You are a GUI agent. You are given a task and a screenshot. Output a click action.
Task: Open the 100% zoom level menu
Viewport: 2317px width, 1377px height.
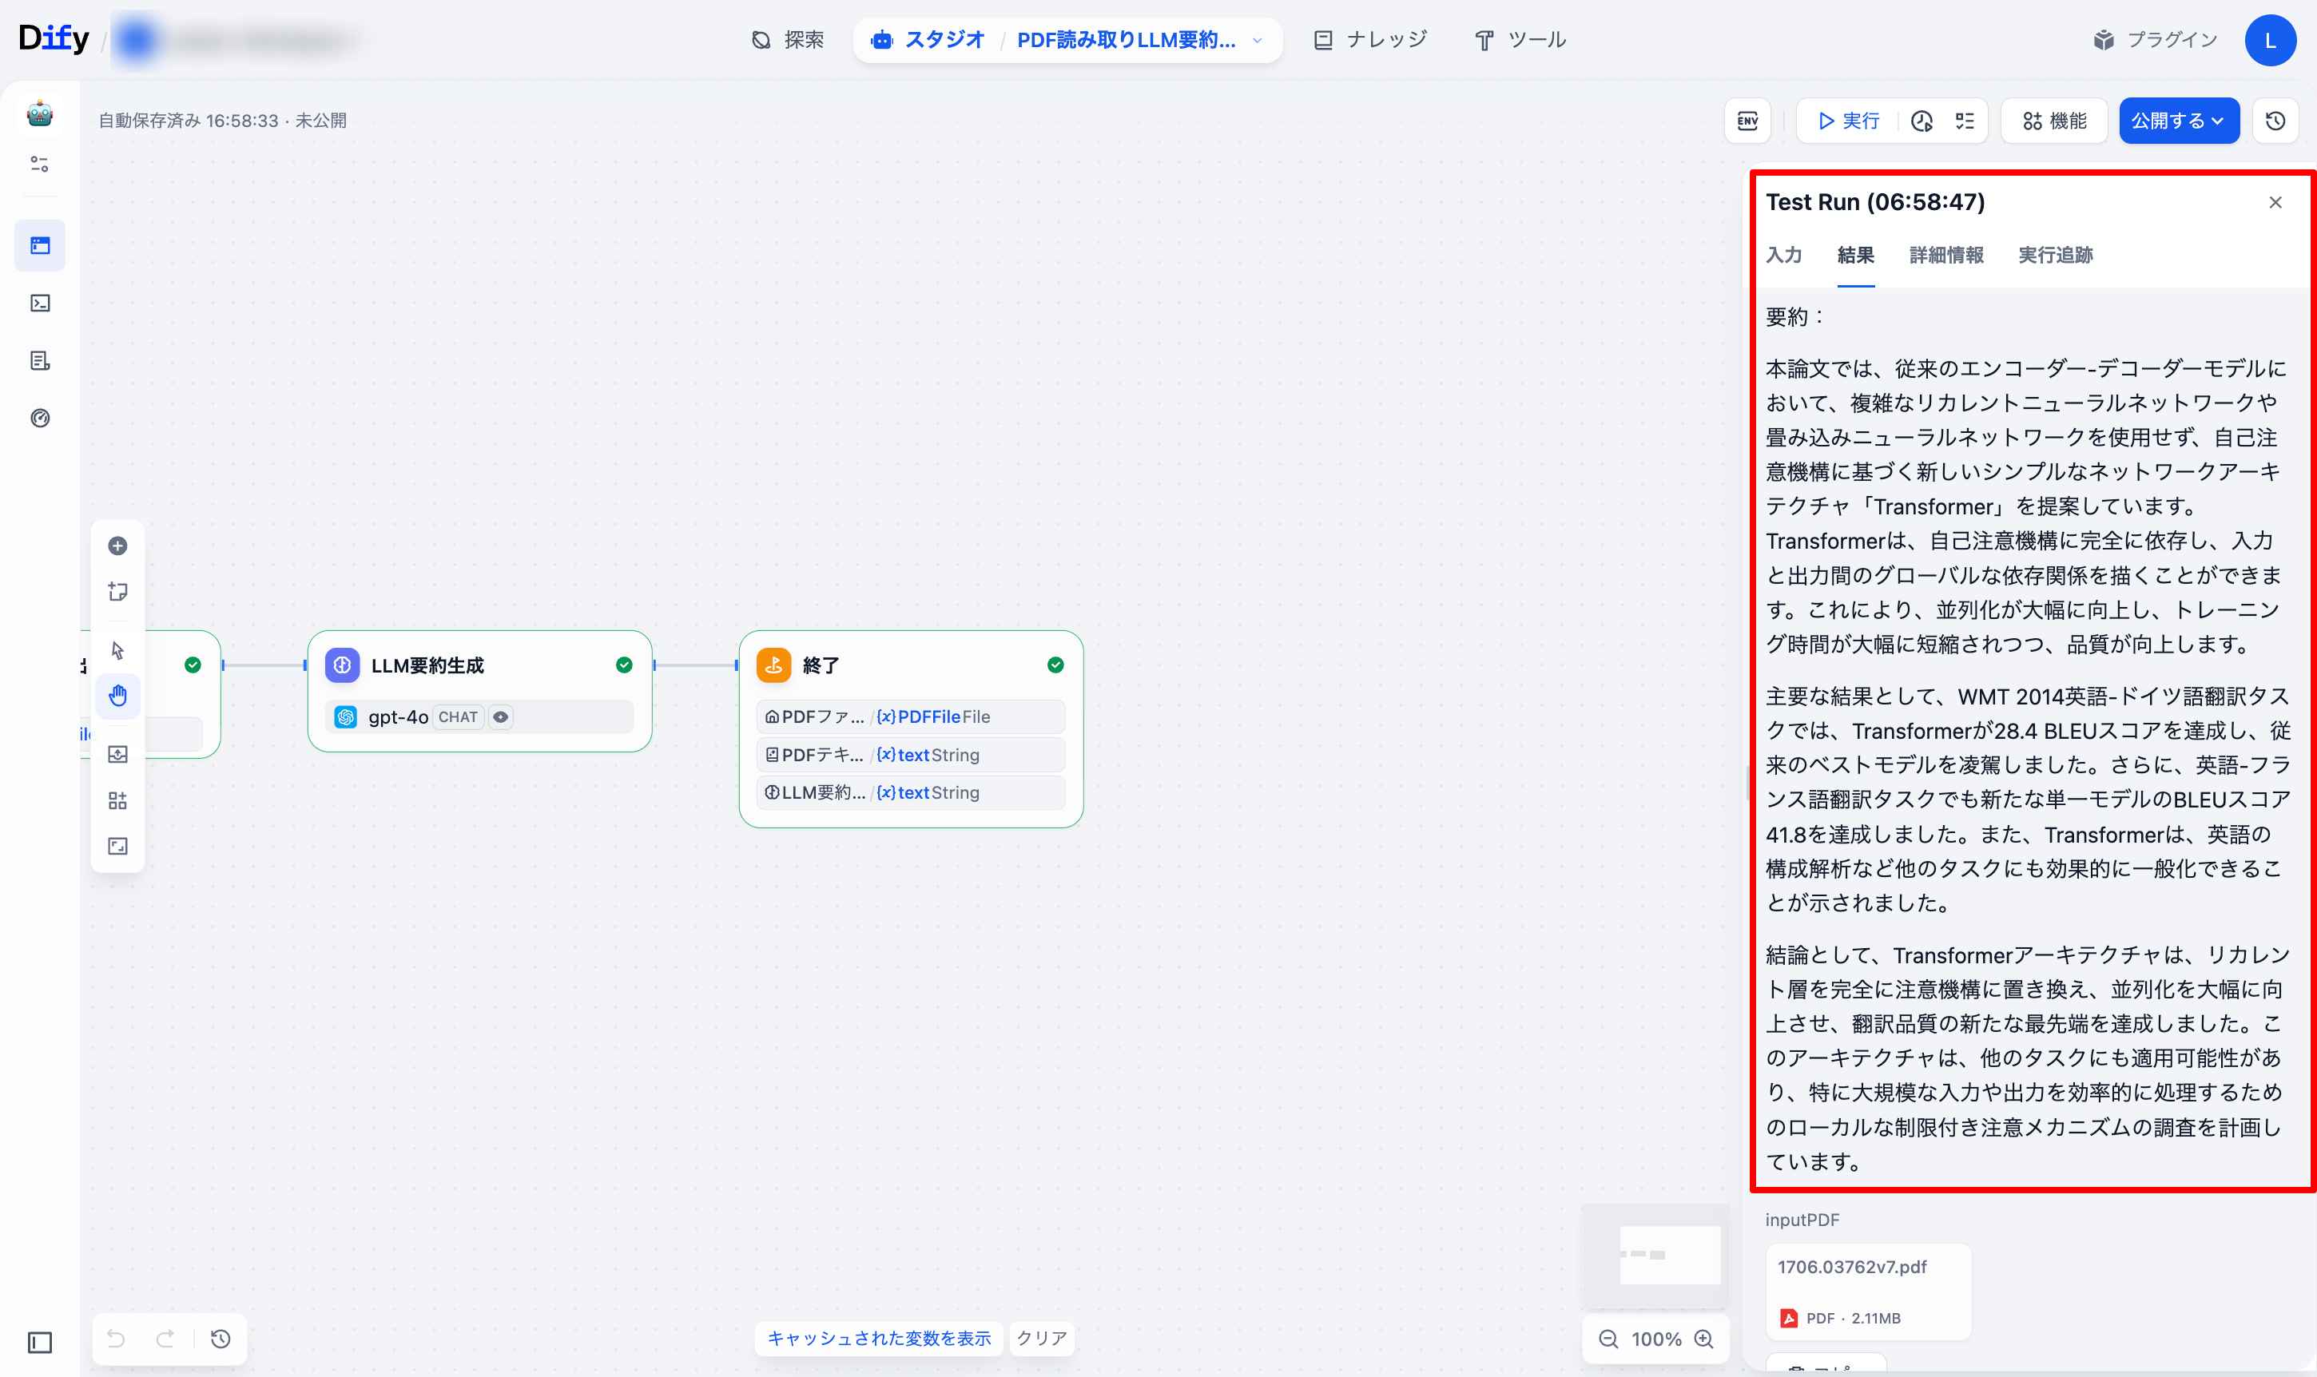click(x=1656, y=1339)
